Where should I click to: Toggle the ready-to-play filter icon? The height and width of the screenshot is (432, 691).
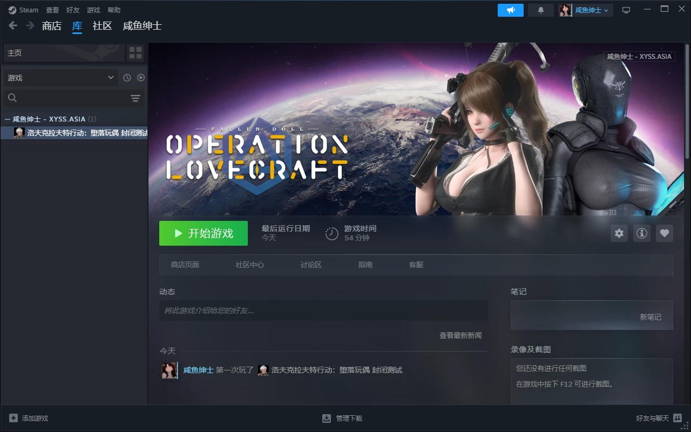[141, 77]
